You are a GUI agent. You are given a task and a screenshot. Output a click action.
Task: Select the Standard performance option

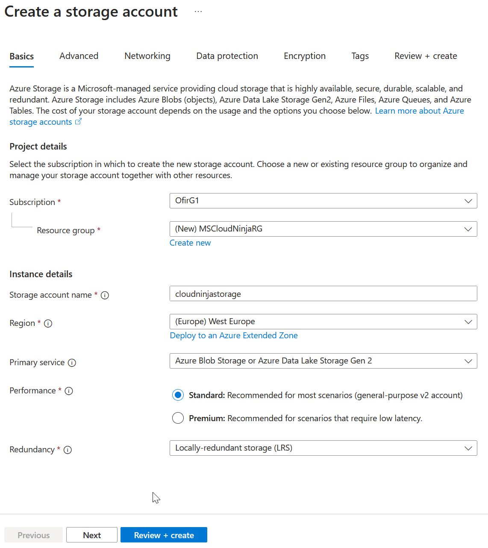(178, 395)
